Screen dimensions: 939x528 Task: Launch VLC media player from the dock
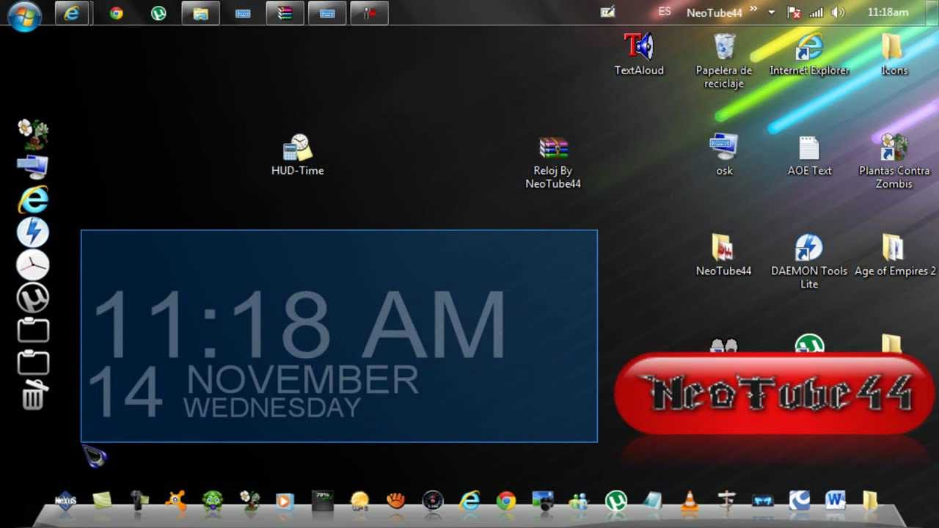(690, 501)
